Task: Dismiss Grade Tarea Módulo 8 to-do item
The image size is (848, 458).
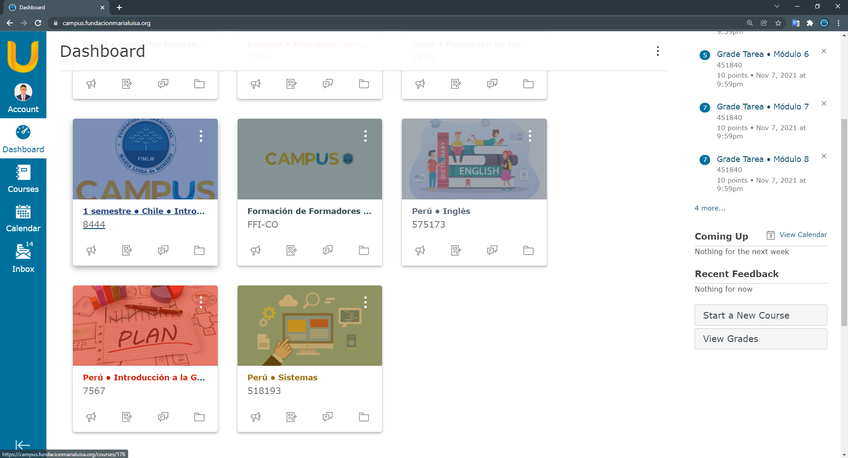Action: point(824,156)
